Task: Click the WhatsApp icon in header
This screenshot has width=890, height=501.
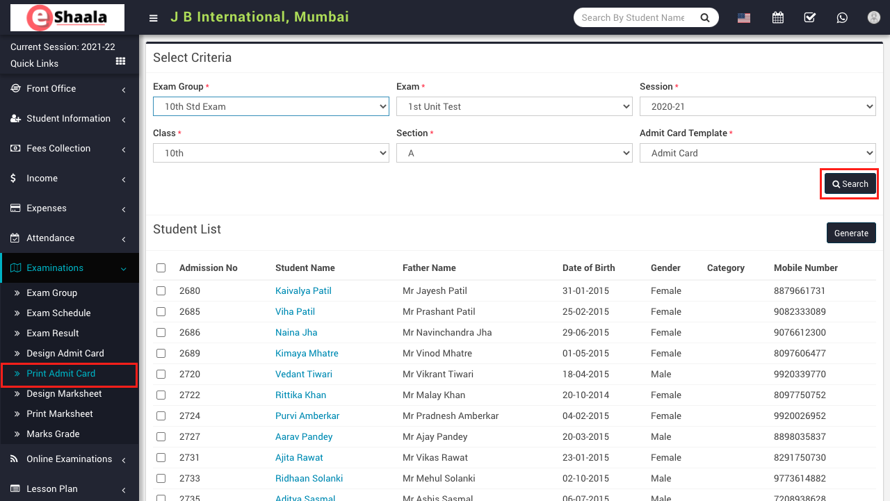Action: coord(842,18)
